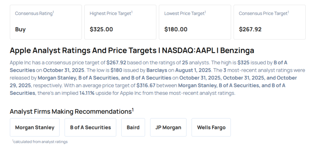This screenshot has height=156, width=318.
Task: Click the 'calculated from analyst ratings' footnote
Action: [40, 142]
